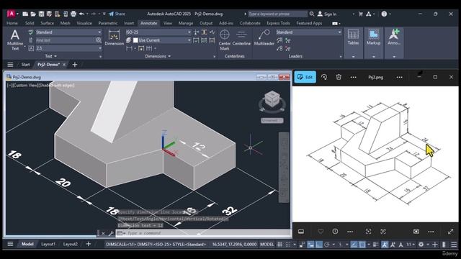Click the Undo arrow in the quick access toolbar

pos(81,14)
